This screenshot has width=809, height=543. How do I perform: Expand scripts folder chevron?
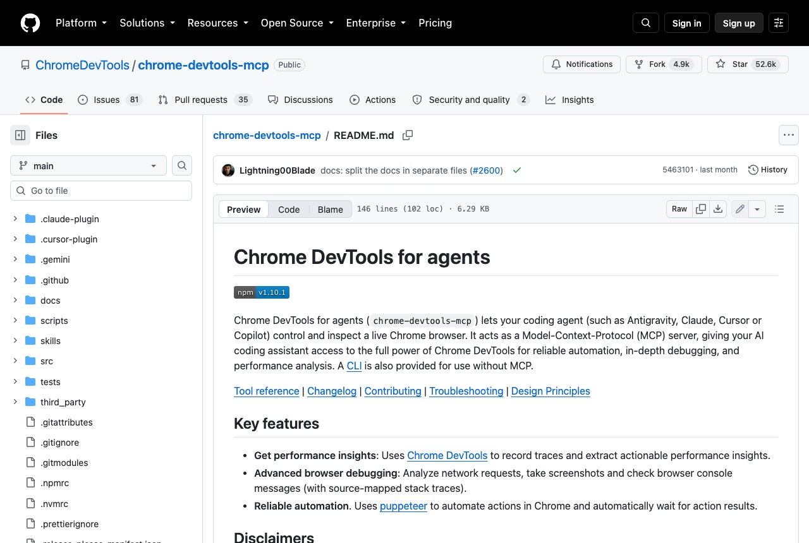(x=15, y=321)
